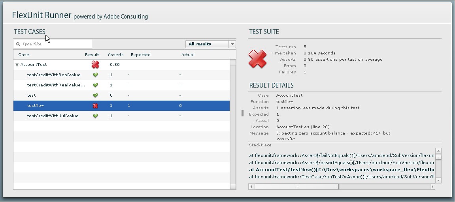The height and width of the screenshot is (202, 455).
Task: Select the test case named test
Action: (x=121, y=95)
